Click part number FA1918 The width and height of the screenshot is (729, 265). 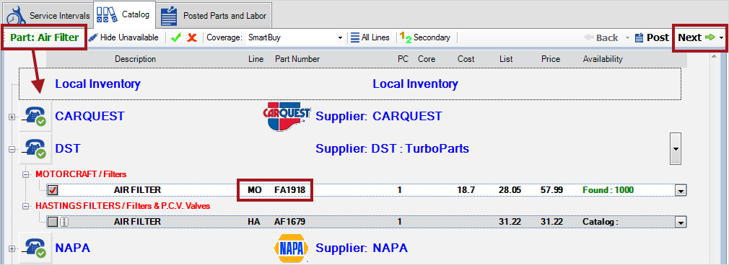pyautogui.click(x=289, y=190)
